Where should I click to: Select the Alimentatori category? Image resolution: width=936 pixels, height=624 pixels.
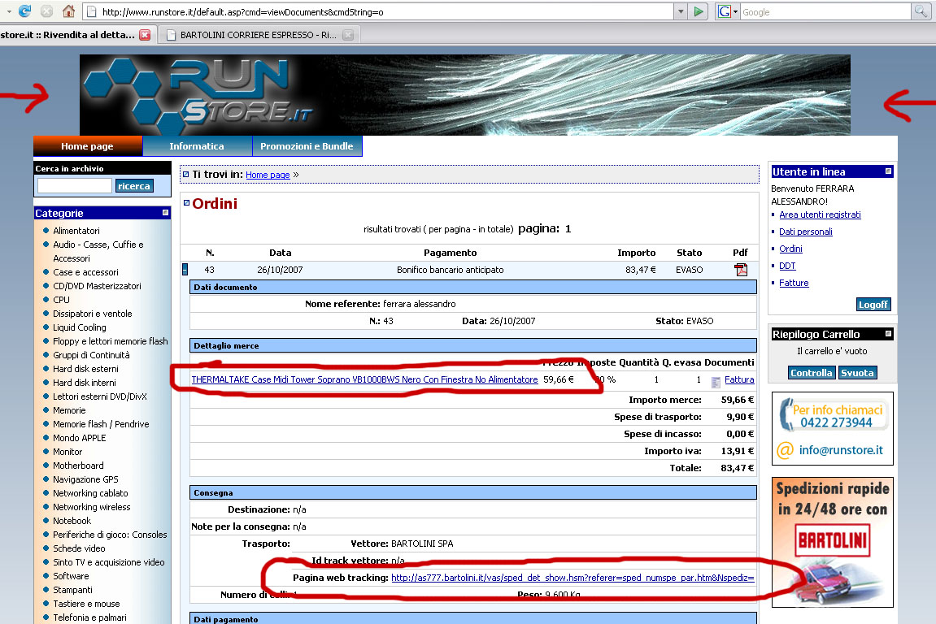coord(76,231)
